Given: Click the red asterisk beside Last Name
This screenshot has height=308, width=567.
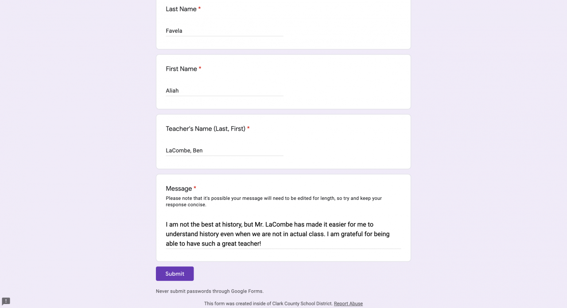Looking at the screenshot, I should click(199, 9).
